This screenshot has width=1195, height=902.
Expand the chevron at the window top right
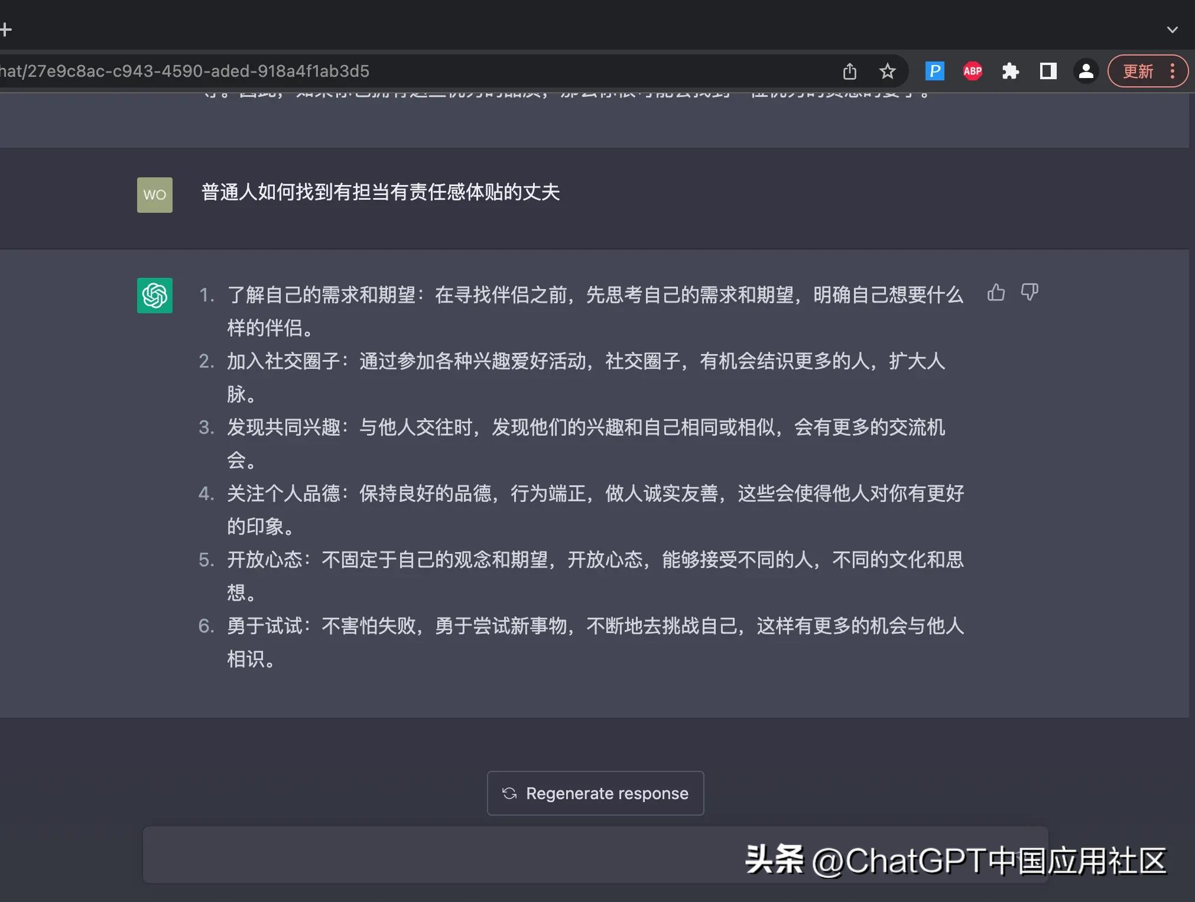1172,29
